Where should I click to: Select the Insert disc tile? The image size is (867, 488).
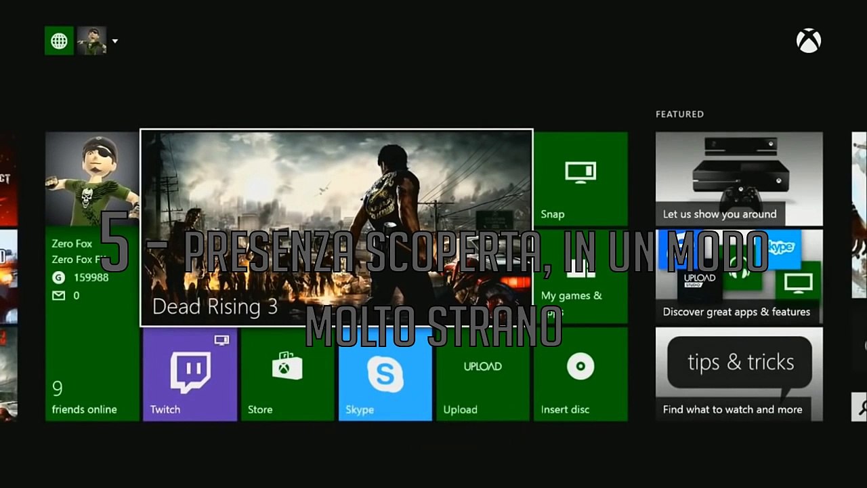click(x=580, y=374)
